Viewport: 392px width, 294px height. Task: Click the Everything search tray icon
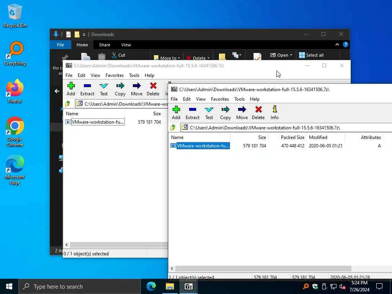pyautogui.click(x=305, y=286)
